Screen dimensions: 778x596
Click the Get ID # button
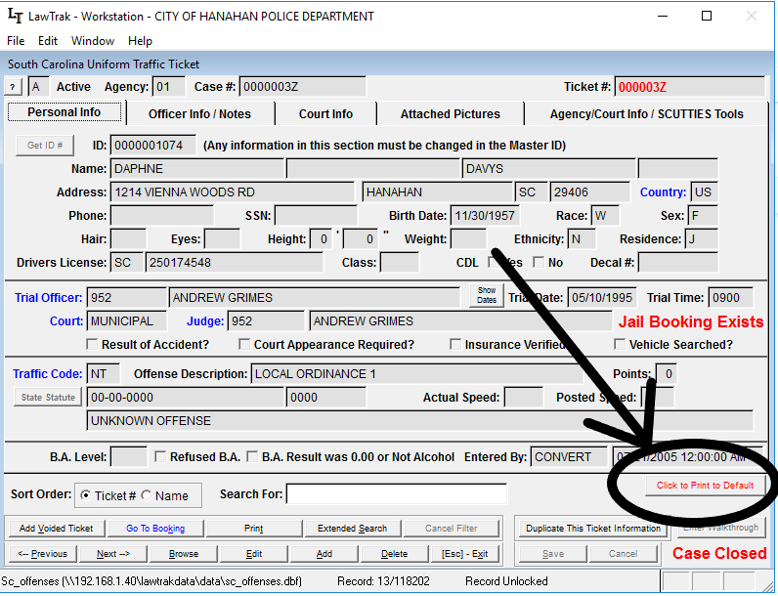tap(45, 146)
